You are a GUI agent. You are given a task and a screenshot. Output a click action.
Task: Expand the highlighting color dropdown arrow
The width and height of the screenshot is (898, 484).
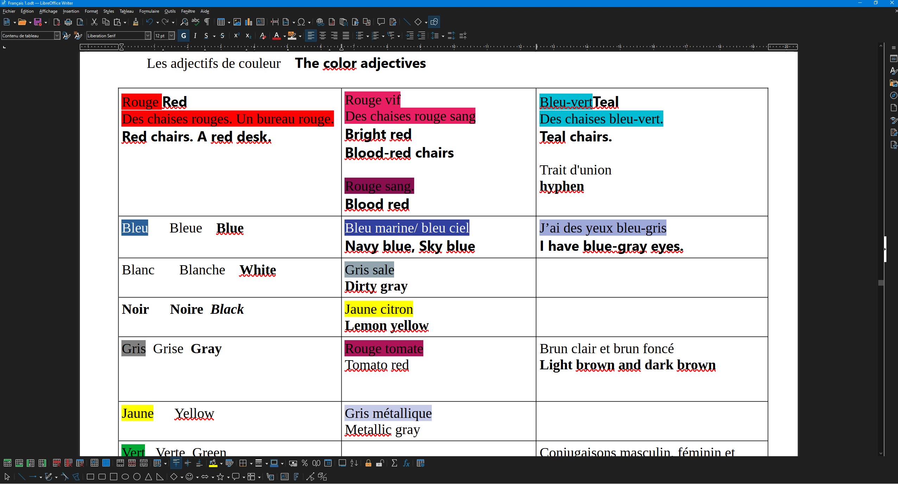tap(300, 36)
